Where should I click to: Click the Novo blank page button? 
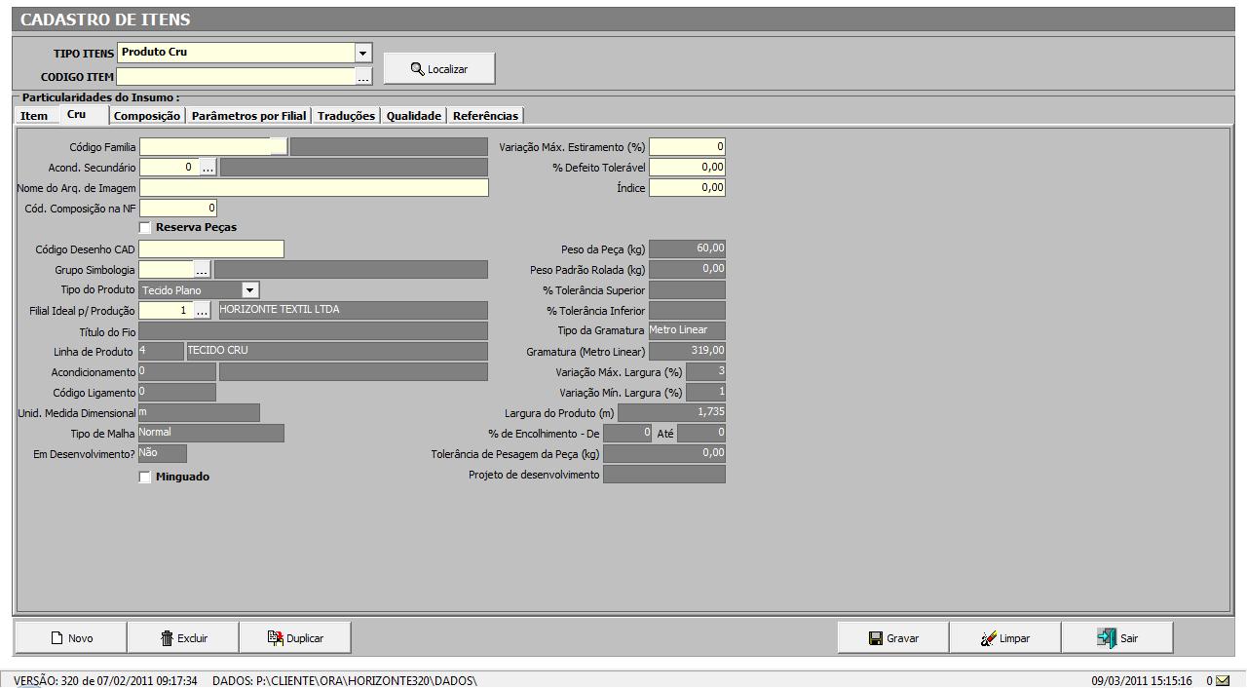pos(71,638)
